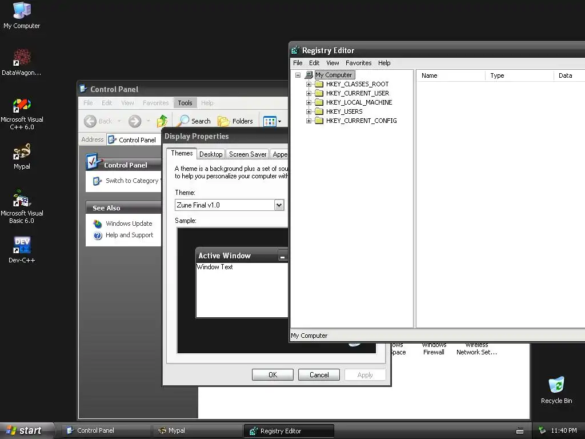Select HKEY_LOCAL_MACHINE tree item
The width and height of the screenshot is (585, 439).
pos(359,102)
